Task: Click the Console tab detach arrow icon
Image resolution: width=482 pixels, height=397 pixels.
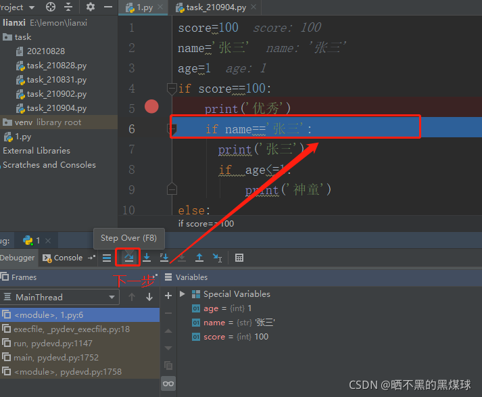Action: (x=92, y=258)
